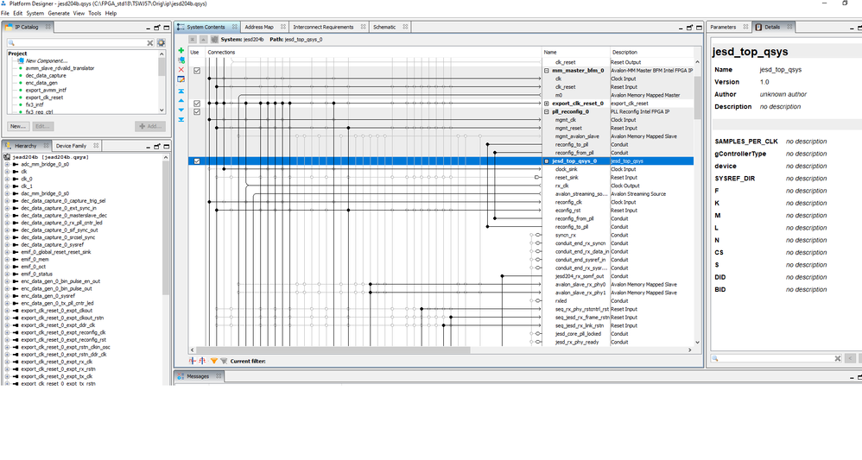Expand adc_mm_bridge_0_s0 in Hierarchy tree
862x460 pixels.
7,164
